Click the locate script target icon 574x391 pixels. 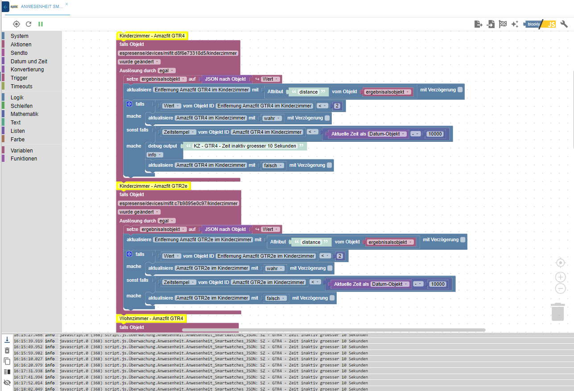(x=17, y=24)
